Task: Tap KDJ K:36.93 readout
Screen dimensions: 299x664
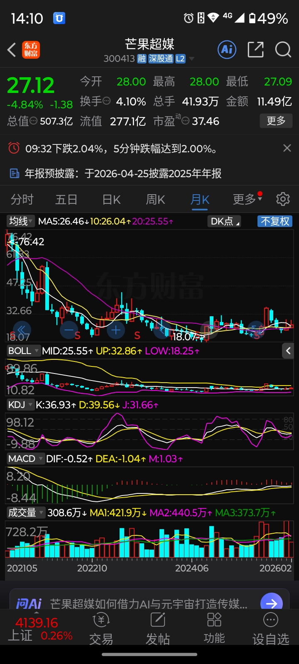Action: click(x=56, y=405)
